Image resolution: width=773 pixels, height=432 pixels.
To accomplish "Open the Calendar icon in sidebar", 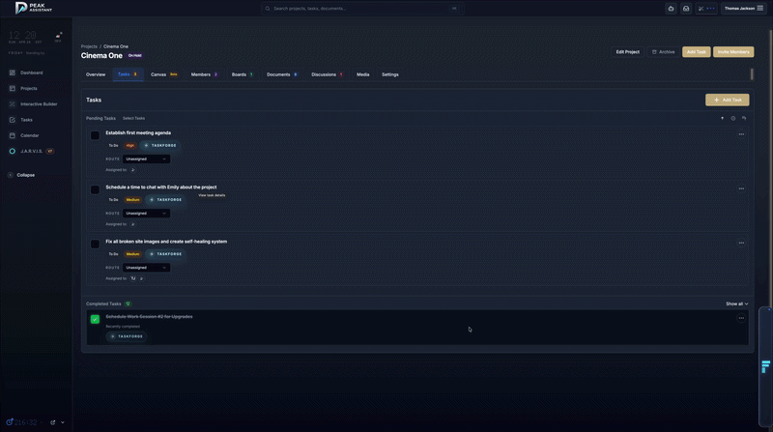I will [13, 135].
